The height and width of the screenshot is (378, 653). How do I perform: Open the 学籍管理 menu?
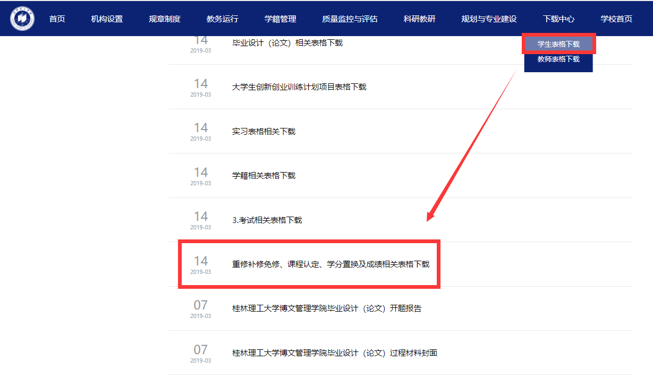pos(281,19)
